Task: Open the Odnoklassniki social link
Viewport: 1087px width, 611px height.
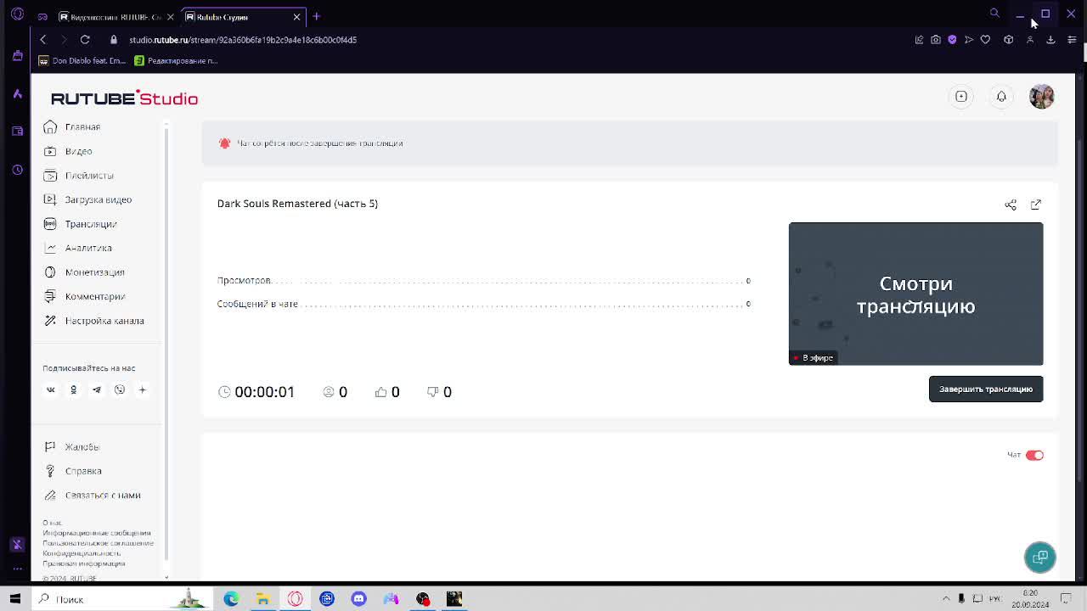Action: pos(73,390)
